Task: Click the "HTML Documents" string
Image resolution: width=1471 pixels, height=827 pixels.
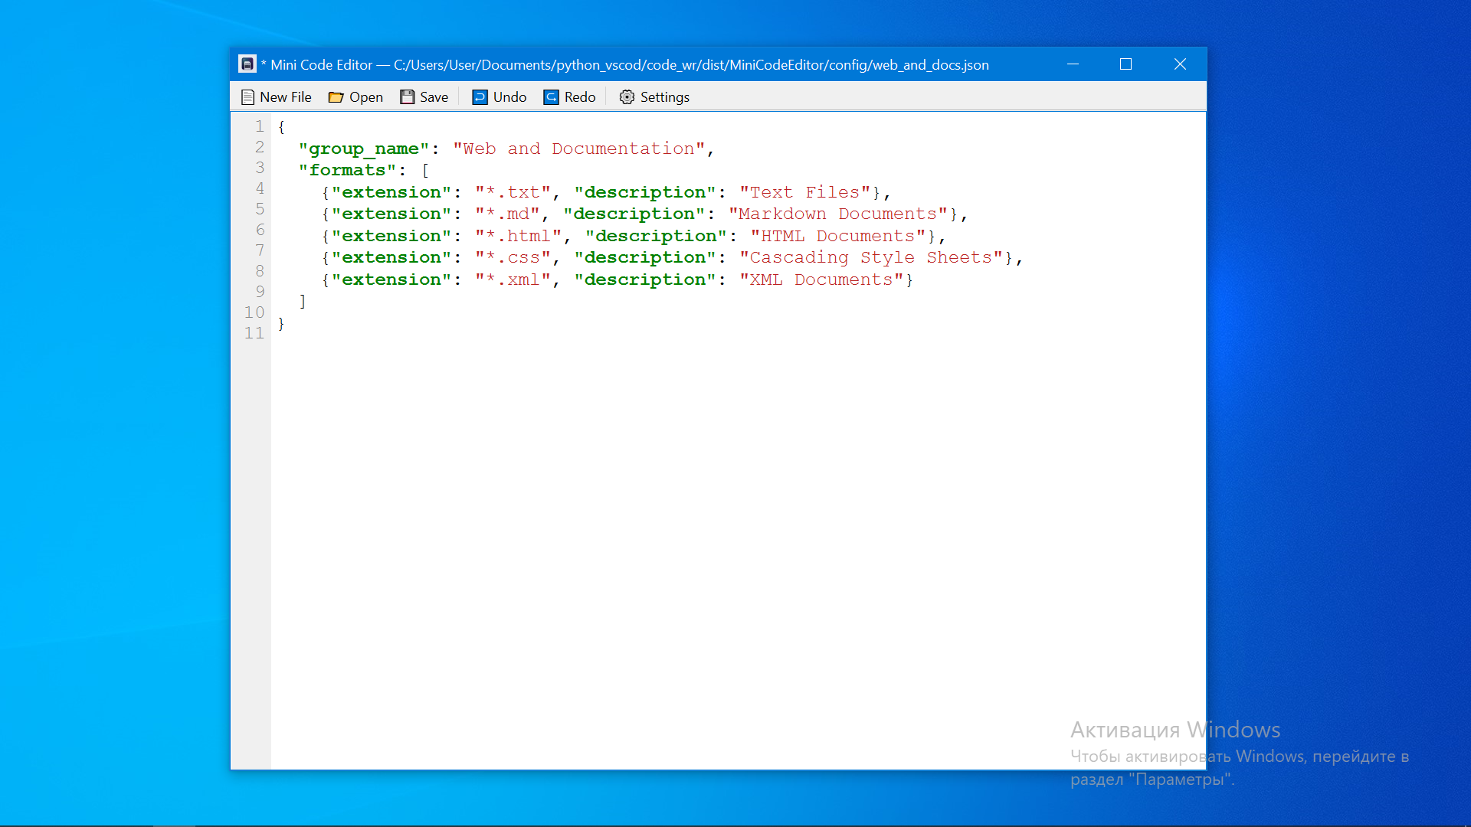Action: pos(838,236)
